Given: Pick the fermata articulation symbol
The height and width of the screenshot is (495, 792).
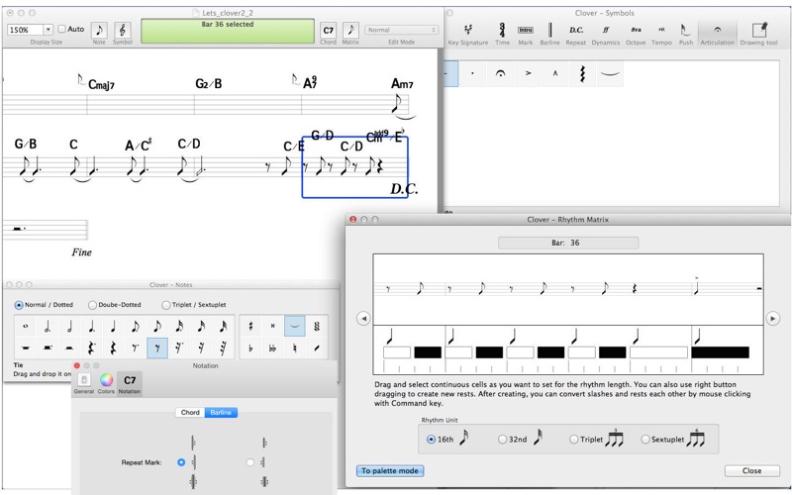Looking at the screenshot, I should (500, 73).
